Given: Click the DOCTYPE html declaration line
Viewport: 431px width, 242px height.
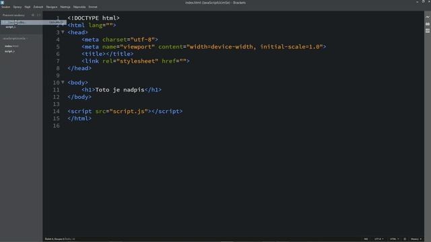Looking at the screenshot, I should click(x=94, y=18).
